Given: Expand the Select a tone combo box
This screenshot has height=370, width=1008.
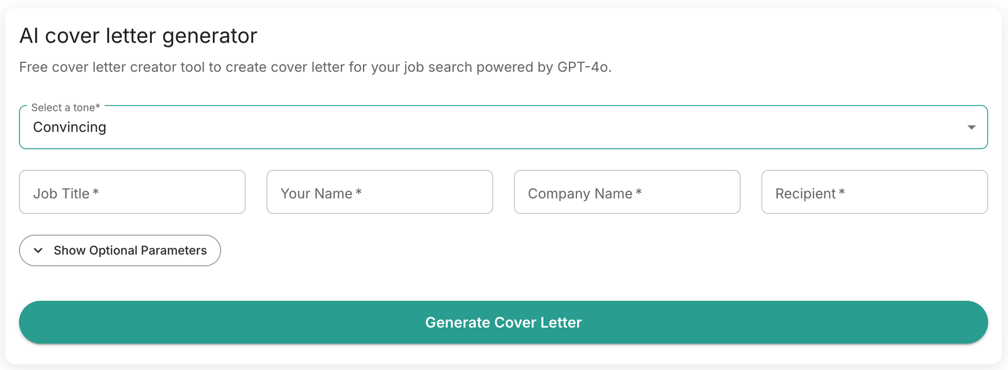Looking at the screenshot, I should point(504,127).
